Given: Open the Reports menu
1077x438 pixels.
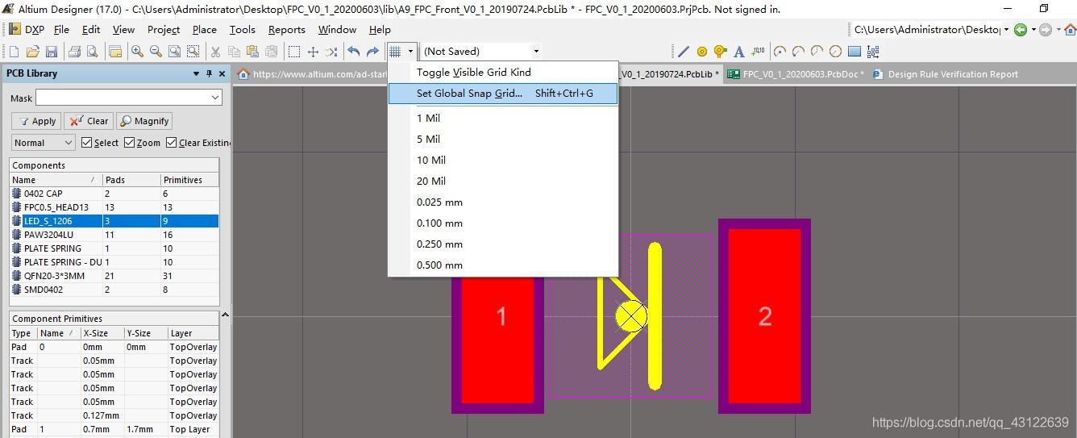Looking at the screenshot, I should [286, 30].
